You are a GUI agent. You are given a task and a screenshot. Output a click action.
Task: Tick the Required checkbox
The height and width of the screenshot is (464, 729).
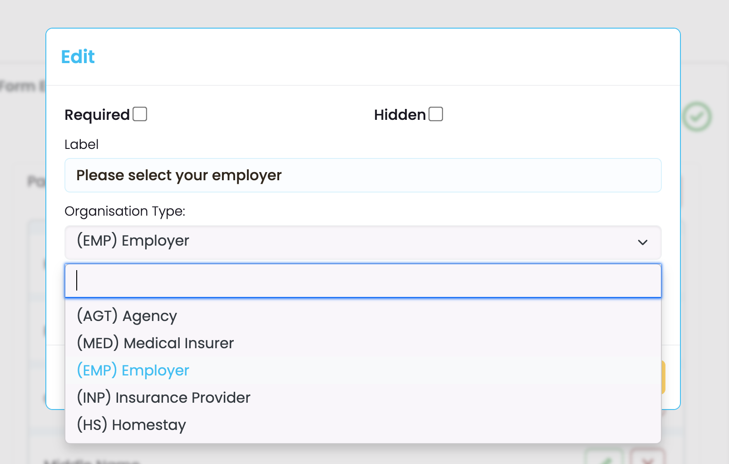click(x=140, y=114)
